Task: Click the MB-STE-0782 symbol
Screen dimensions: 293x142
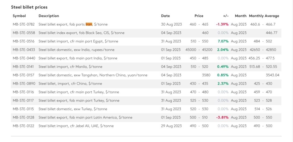Action: click(24, 24)
